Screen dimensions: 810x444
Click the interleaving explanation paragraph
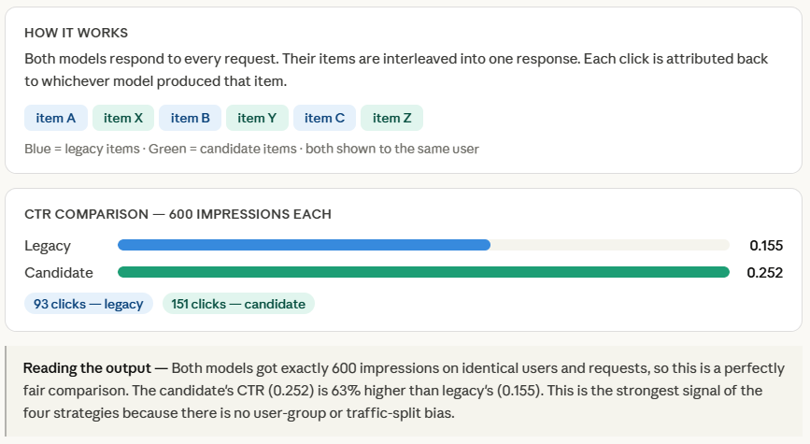click(396, 69)
